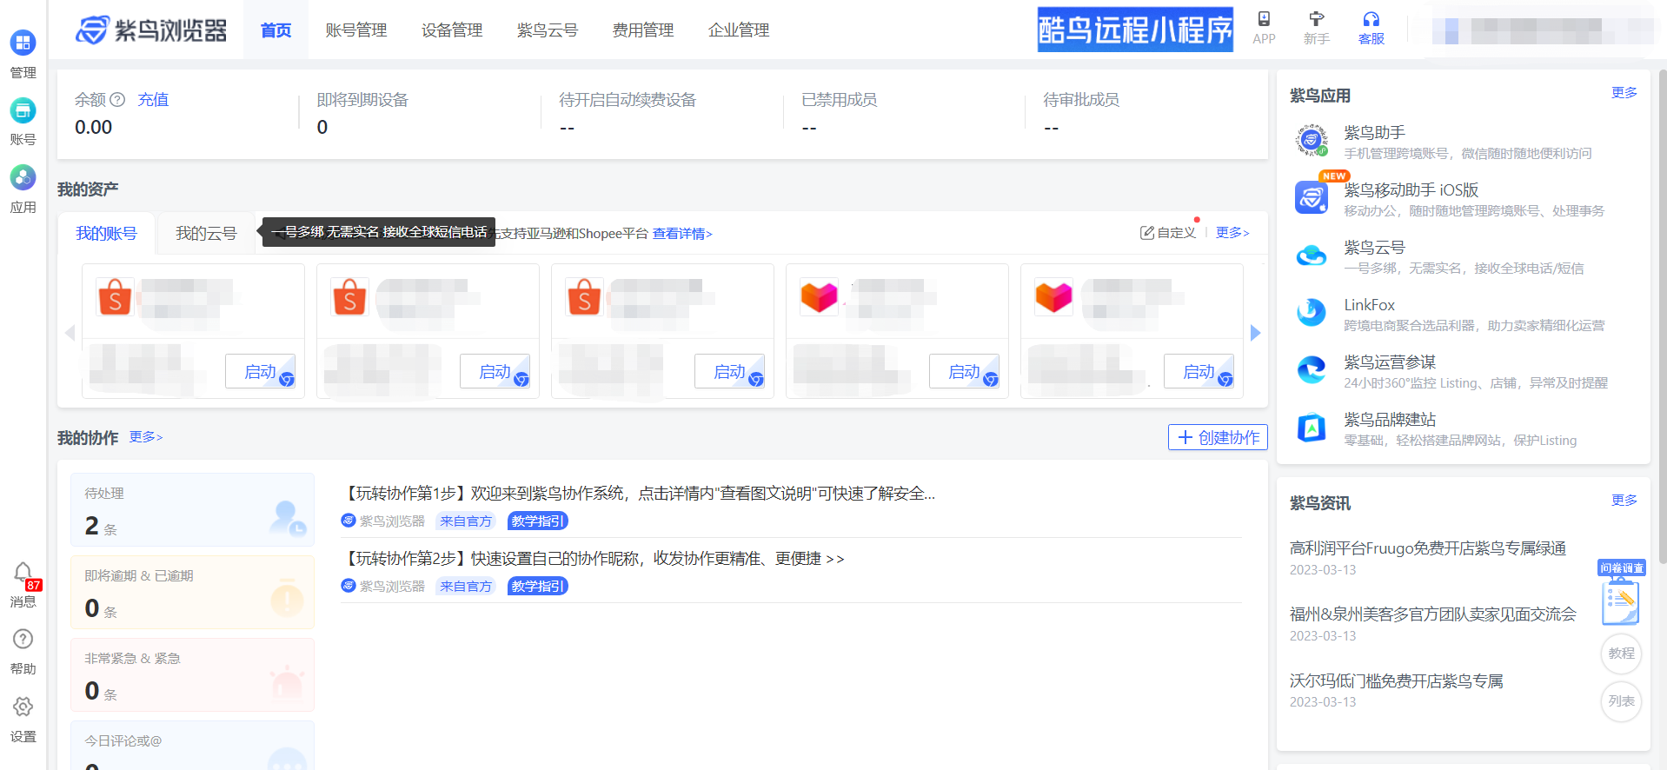Viewport: 1667px width, 770px height.
Task: Show next accounts with the right carousel arrow
Action: click(1255, 333)
